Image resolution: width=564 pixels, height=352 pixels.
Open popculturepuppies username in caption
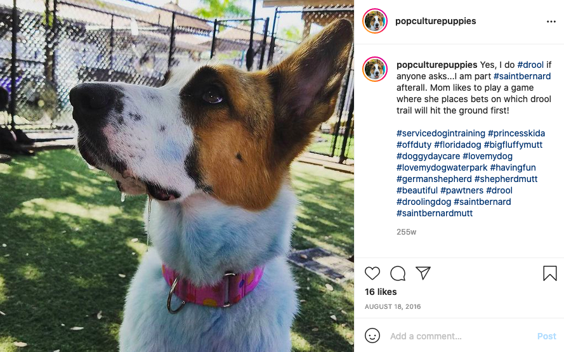[x=436, y=65]
